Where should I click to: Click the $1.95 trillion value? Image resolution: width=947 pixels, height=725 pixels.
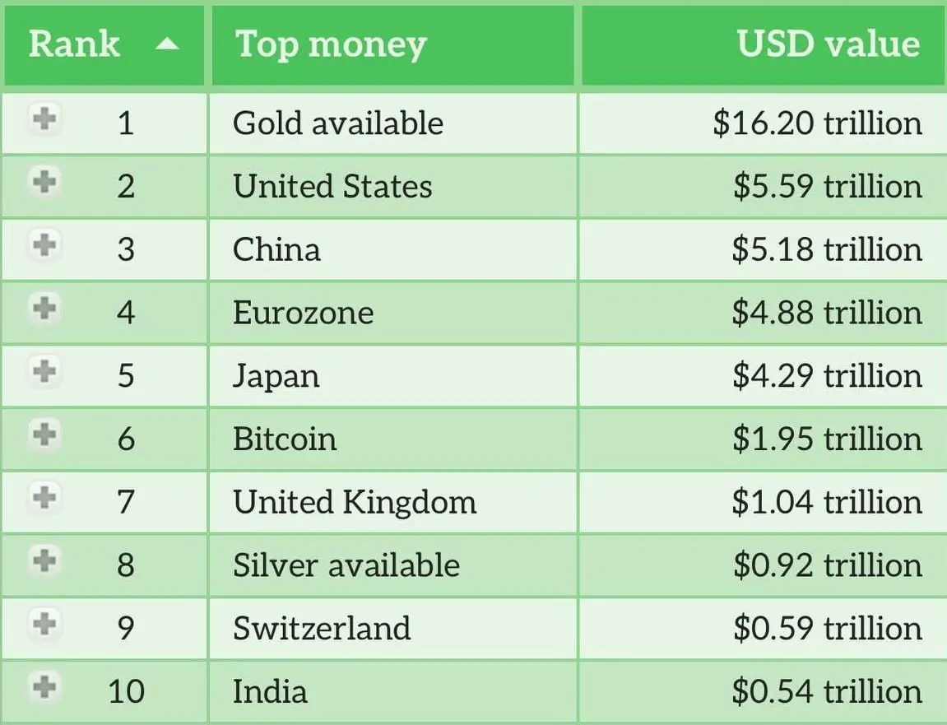[827, 439]
